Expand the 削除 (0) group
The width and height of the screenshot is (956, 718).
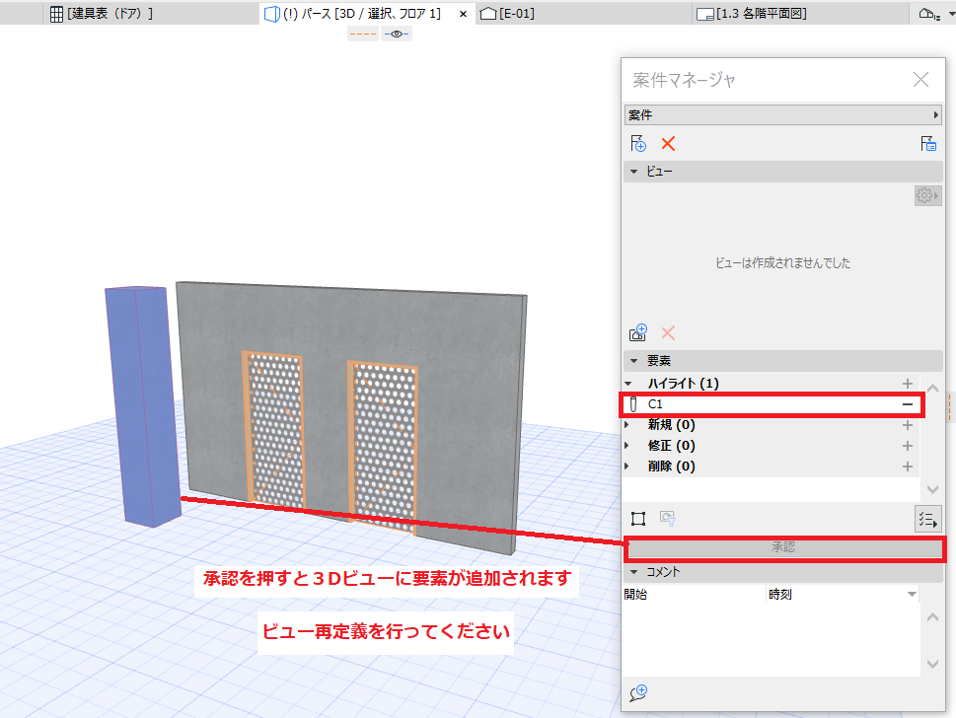click(626, 467)
